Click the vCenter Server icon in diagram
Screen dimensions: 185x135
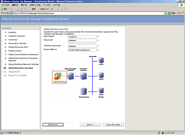83,76
